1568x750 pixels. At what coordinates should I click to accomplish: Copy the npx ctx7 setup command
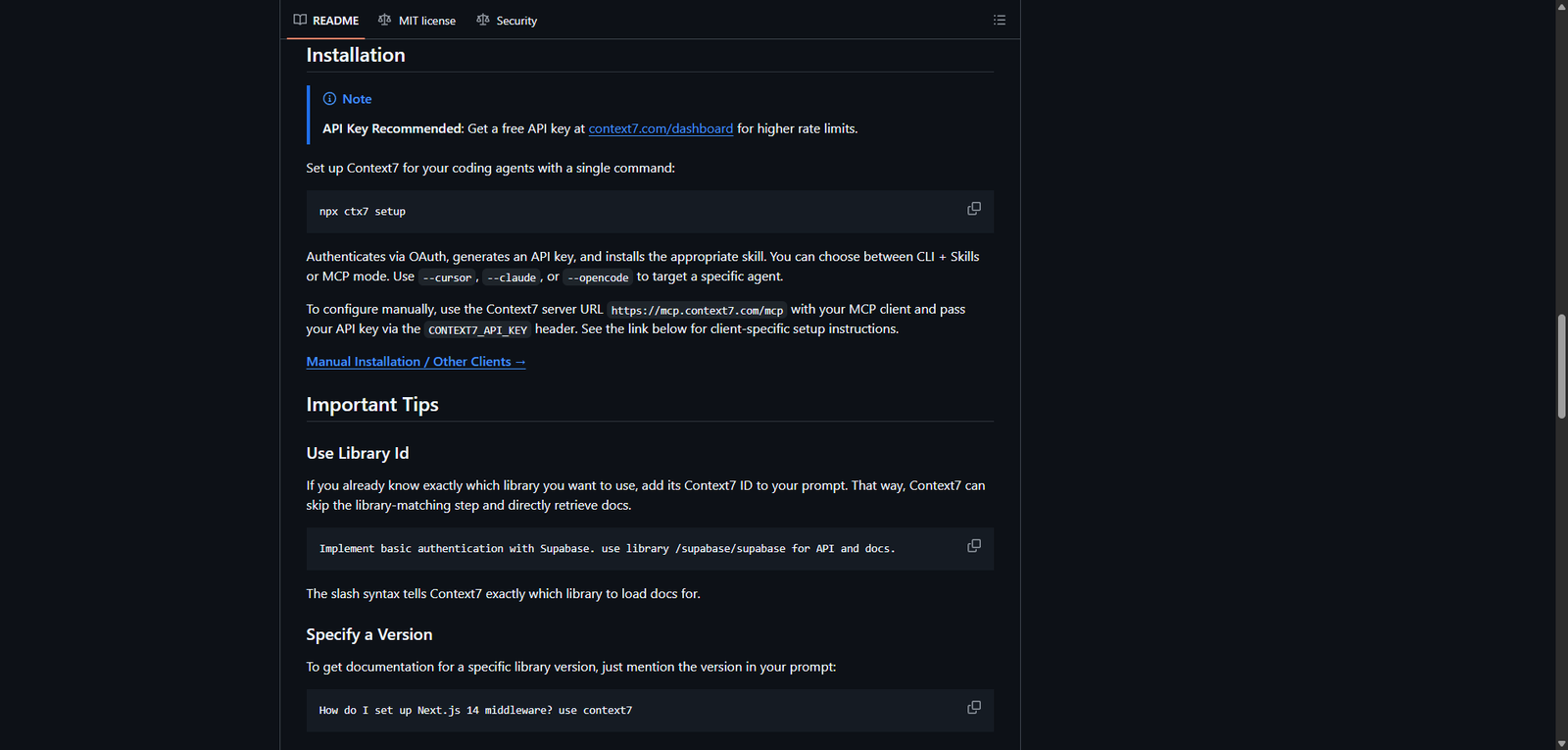[x=973, y=209]
